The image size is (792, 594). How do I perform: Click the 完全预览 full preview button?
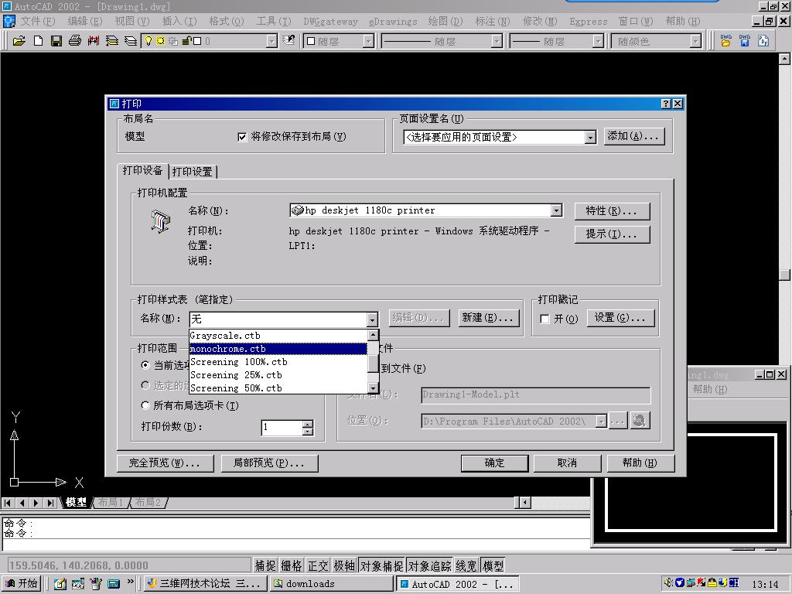(x=165, y=463)
